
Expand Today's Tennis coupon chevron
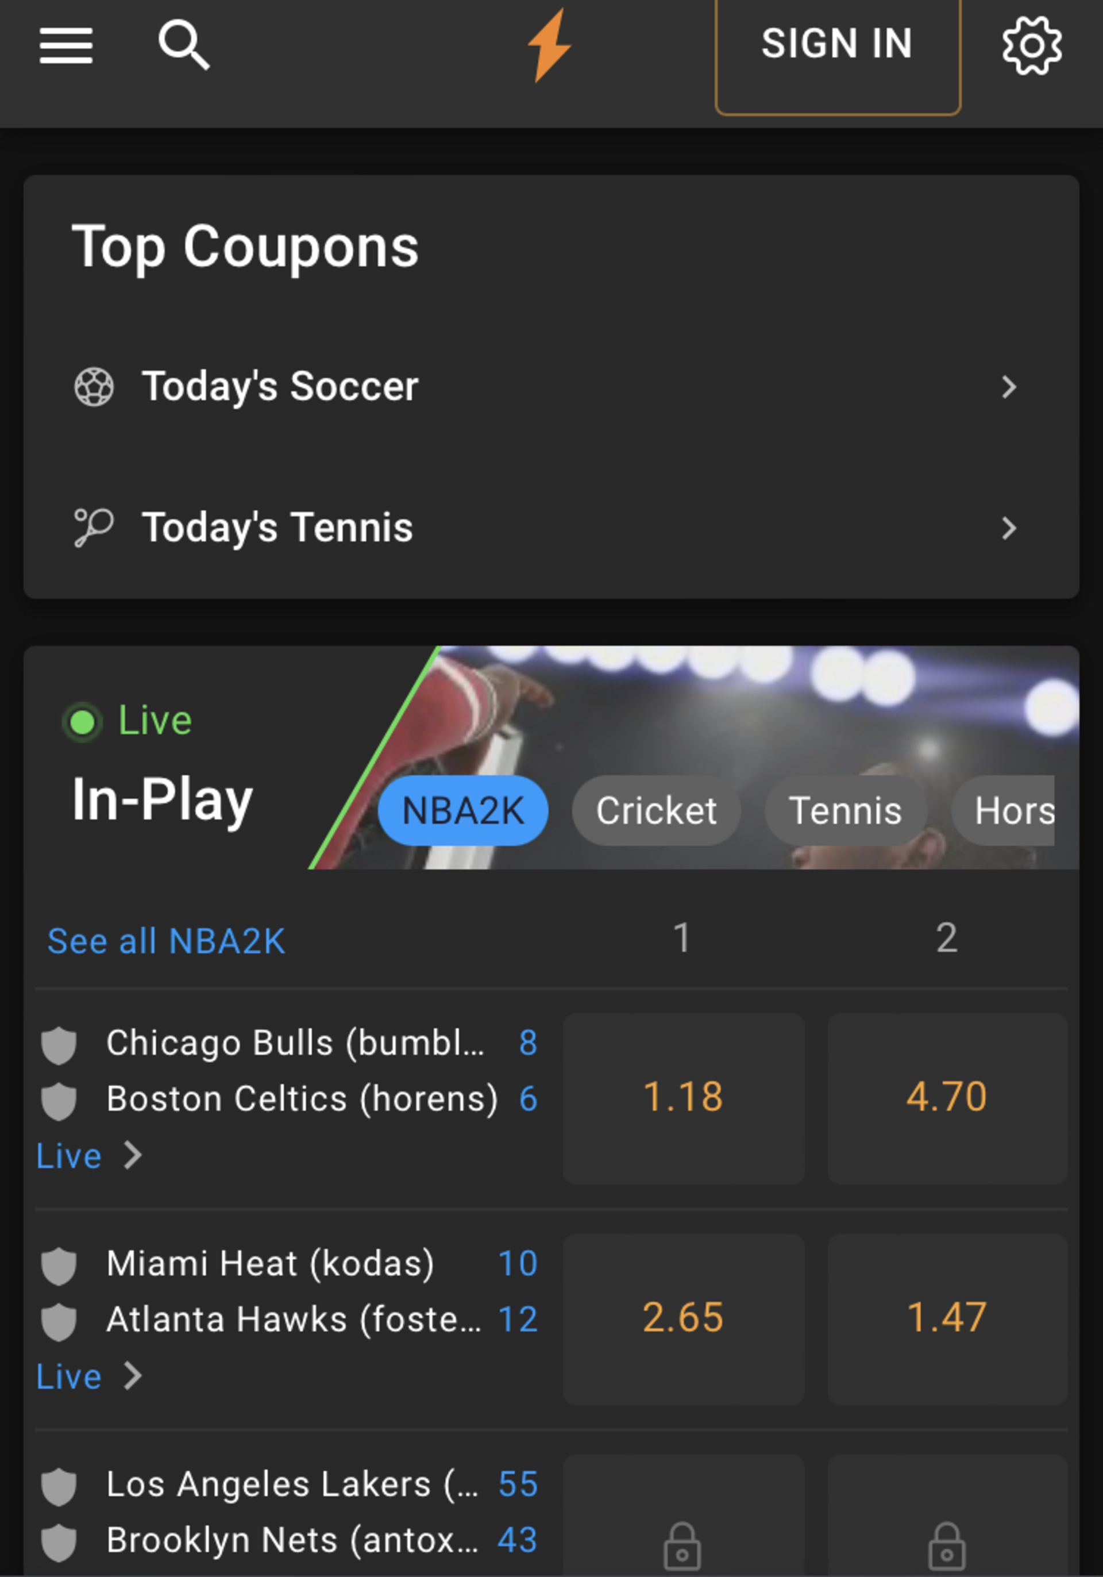1008,528
